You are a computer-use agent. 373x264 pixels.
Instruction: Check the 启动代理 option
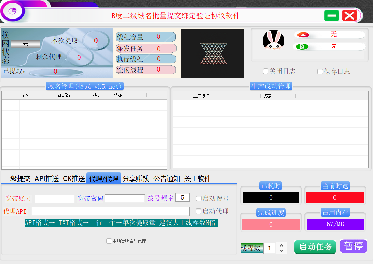pos(199,211)
